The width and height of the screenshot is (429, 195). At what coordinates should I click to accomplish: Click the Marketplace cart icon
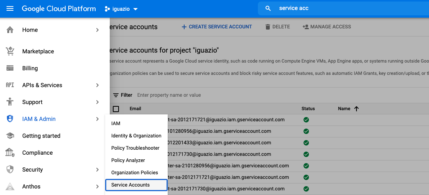(10, 51)
